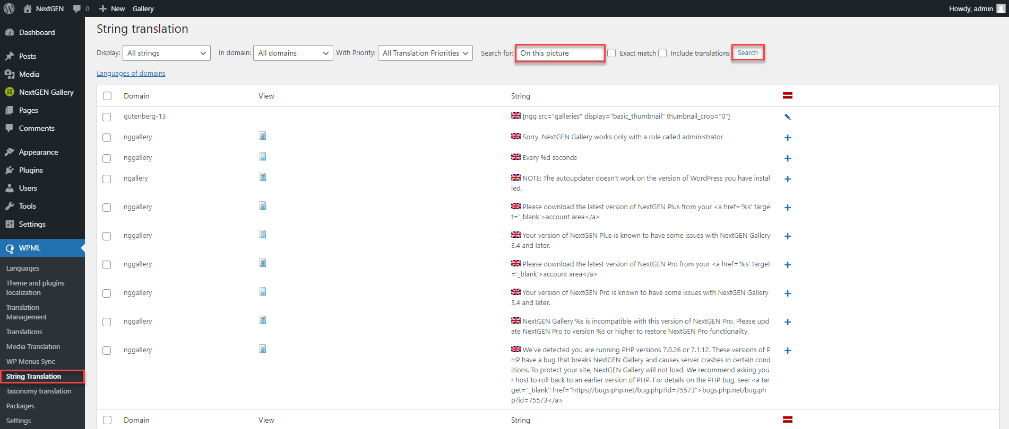This screenshot has height=429, width=1009.
Task: Check the 'Every %d seconds' row checkbox
Action: tap(107, 158)
